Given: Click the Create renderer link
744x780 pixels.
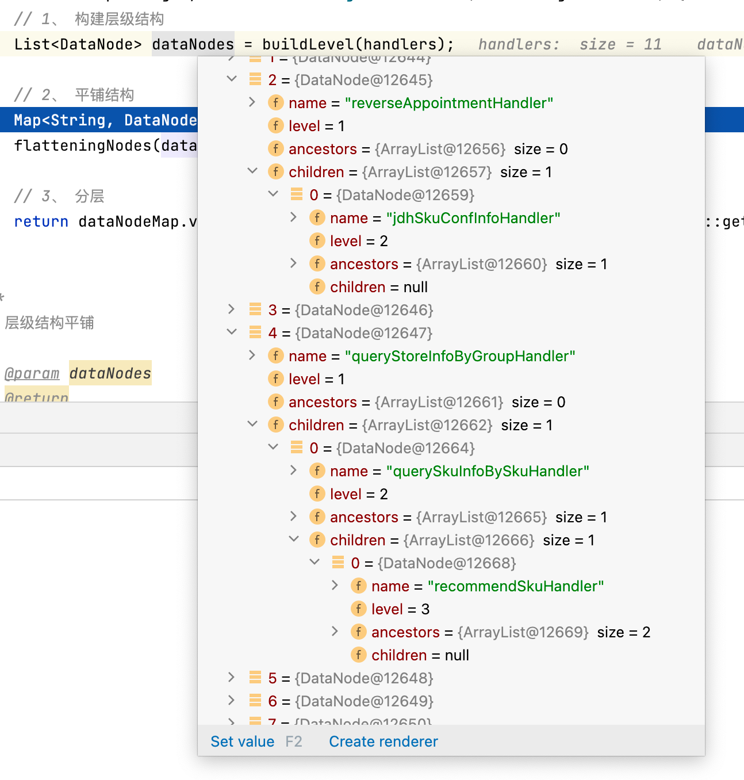Looking at the screenshot, I should click(383, 741).
